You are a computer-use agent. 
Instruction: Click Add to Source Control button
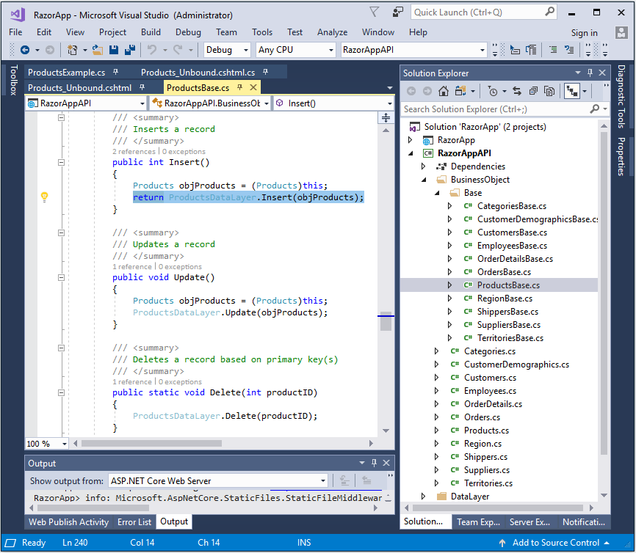point(556,543)
